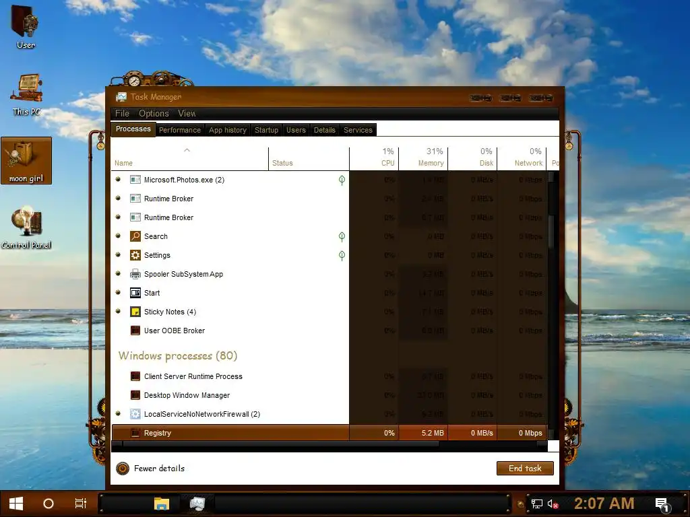Click the Spooler SubSystem App printer icon
This screenshot has height=517, width=690.
(x=135, y=275)
